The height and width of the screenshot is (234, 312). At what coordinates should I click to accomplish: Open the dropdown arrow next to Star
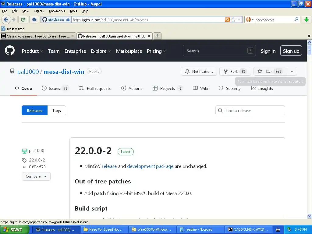(292, 71)
